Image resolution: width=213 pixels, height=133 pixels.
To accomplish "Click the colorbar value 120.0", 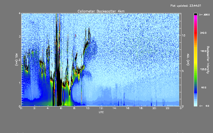I will (203, 69).
